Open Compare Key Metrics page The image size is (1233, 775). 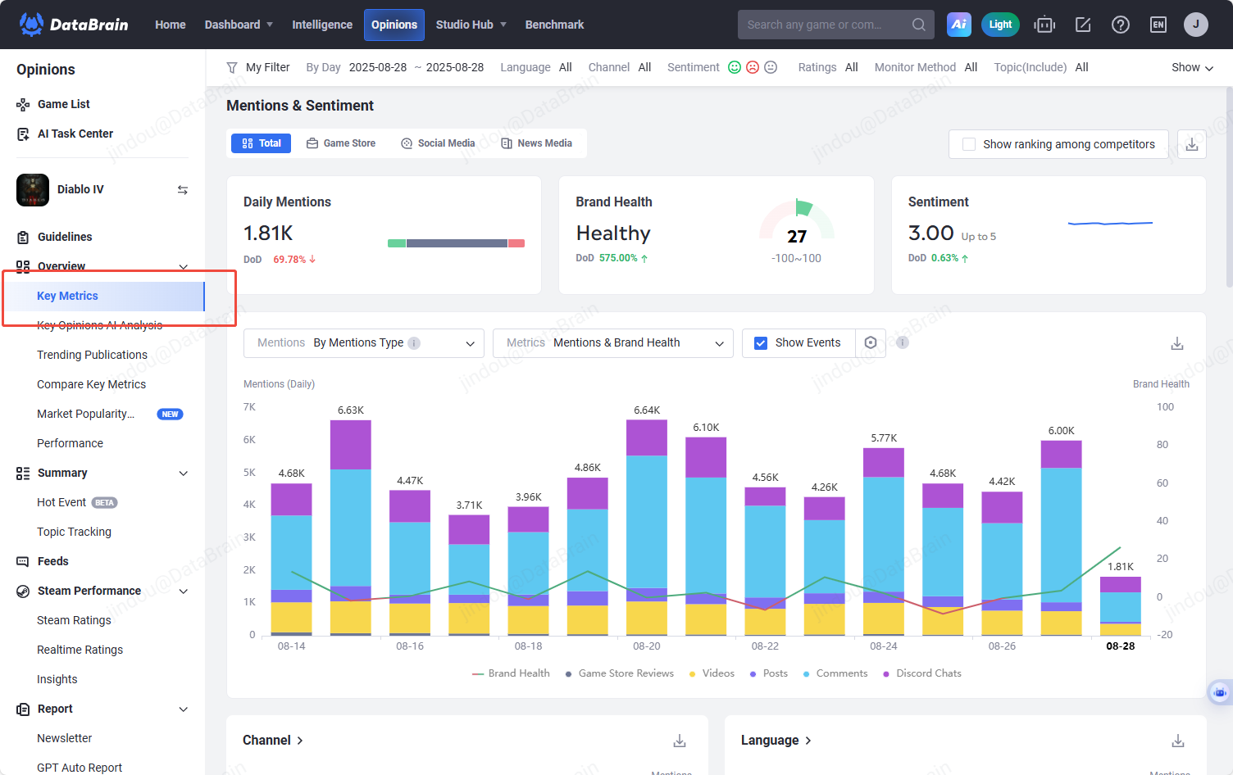tap(91, 384)
